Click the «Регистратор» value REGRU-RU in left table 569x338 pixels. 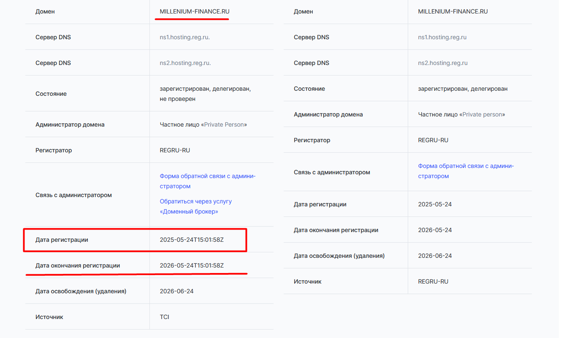click(x=175, y=150)
